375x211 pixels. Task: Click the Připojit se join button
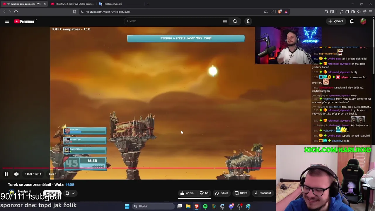tap(52, 193)
